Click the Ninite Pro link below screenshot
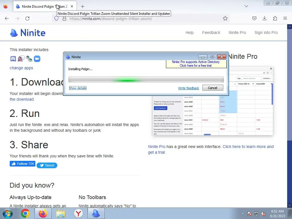This screenshot has height=219, width=292. click(157, 147)
